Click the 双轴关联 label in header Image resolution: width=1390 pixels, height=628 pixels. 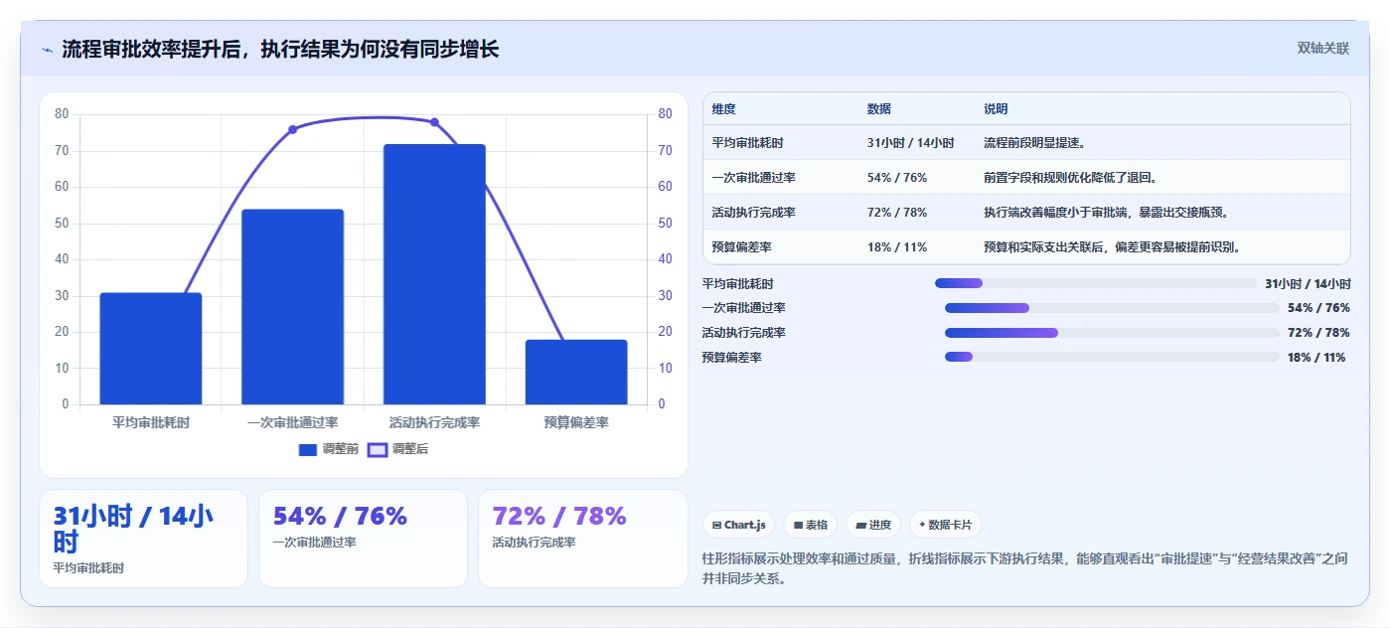1322,49
